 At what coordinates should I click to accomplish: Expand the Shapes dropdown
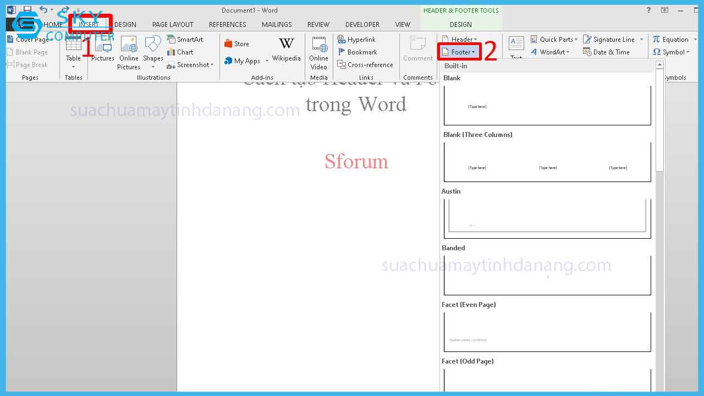(153, 67)
